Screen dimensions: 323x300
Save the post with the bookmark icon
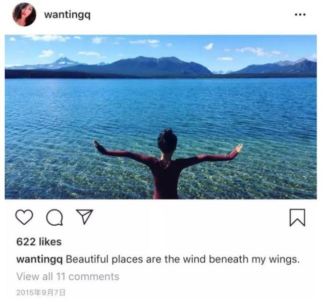click(x=297, y=218)
